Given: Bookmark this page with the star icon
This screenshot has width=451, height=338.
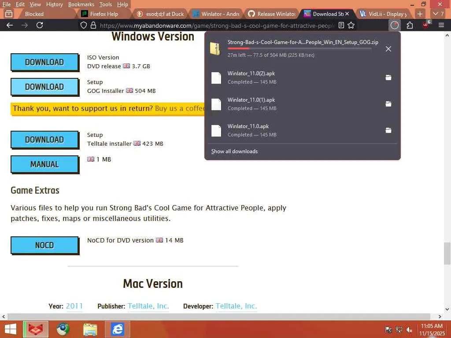Looking at the screenshot, I should tap(351, 25).
